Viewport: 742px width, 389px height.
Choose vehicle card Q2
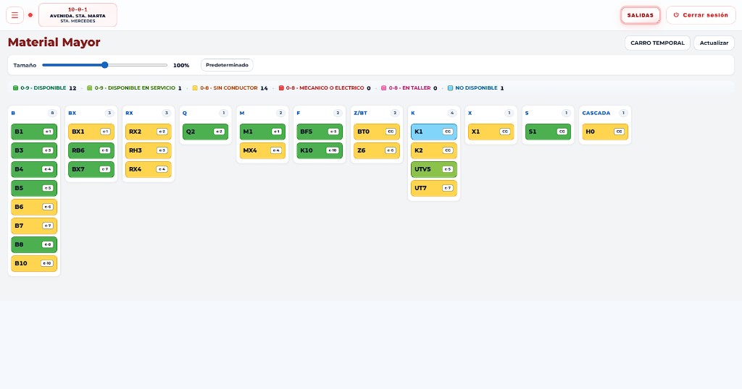coord(205,132)
